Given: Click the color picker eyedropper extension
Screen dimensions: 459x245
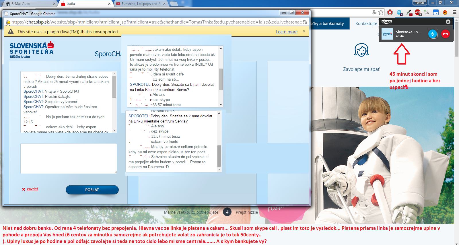Looking at the screenshot, I should [x=409, y=12].
